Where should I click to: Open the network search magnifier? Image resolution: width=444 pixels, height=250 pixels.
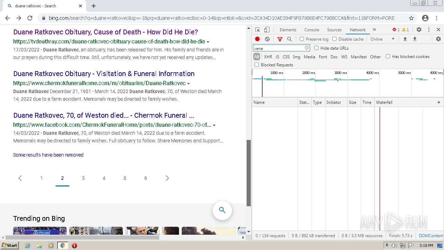click(290, 39)
